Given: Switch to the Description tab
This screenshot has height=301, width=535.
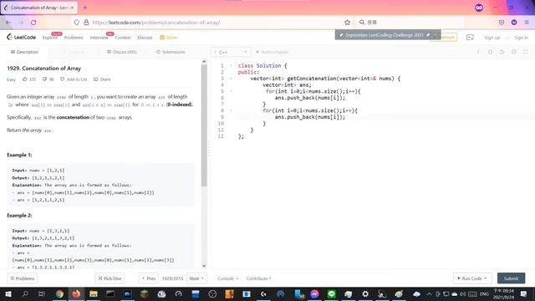Looking at the screenshot, I should [24, 52].
